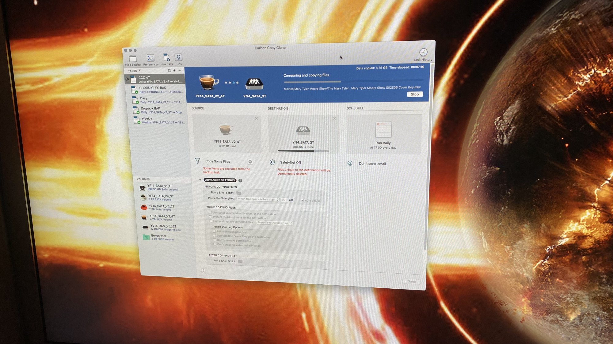This screenshot has height=344, width=613.
Task: Toggle the Auto adjust checkbox
Action: click(302, 200)
